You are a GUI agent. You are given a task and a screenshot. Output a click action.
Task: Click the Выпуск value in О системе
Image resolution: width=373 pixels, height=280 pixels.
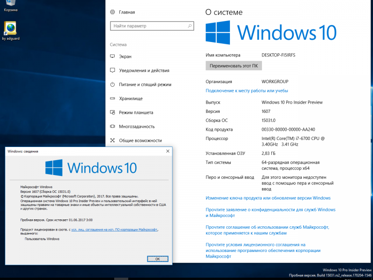292,102
